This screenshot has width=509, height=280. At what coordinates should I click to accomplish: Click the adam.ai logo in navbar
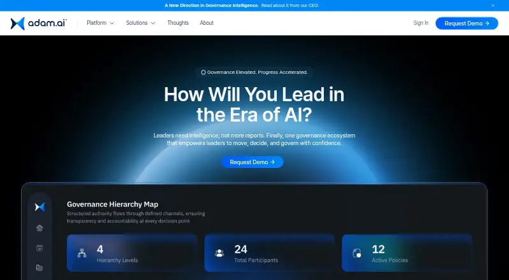(x=39, y=24)
